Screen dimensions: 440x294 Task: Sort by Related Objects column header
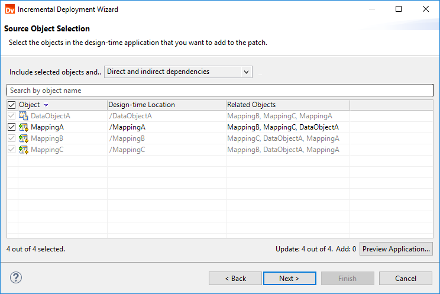coord(251,105)
